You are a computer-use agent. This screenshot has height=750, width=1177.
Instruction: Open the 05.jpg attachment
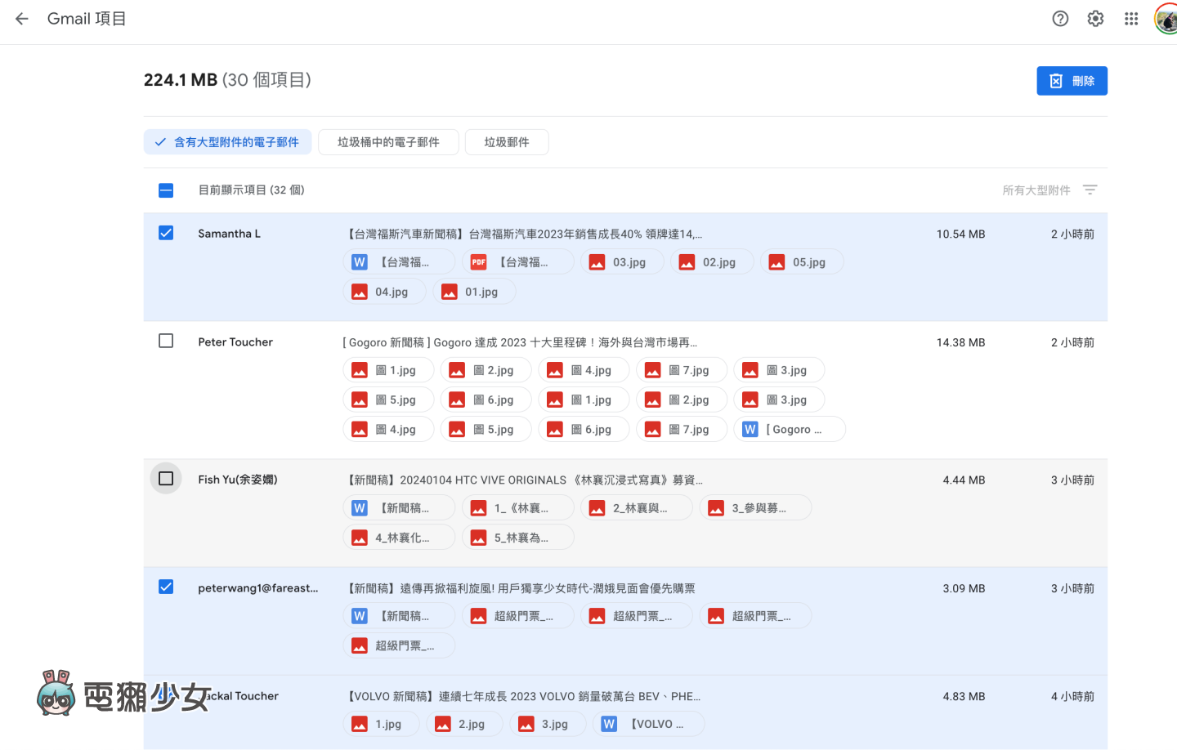coord(802,262)
